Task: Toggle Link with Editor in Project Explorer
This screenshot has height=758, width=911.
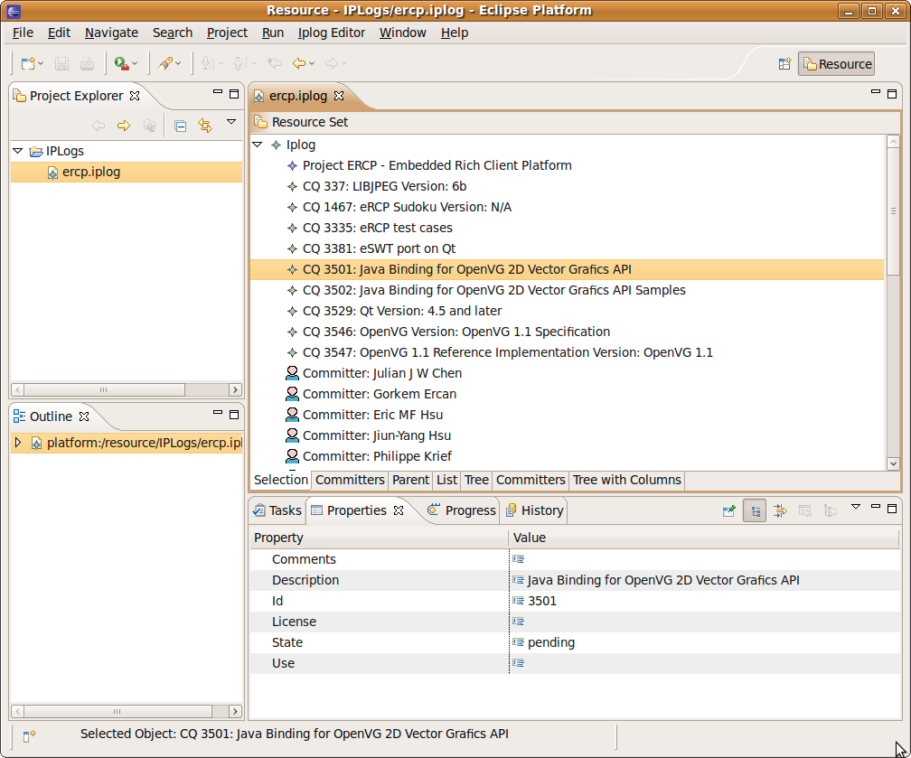Action: click(x=205, y=126)
